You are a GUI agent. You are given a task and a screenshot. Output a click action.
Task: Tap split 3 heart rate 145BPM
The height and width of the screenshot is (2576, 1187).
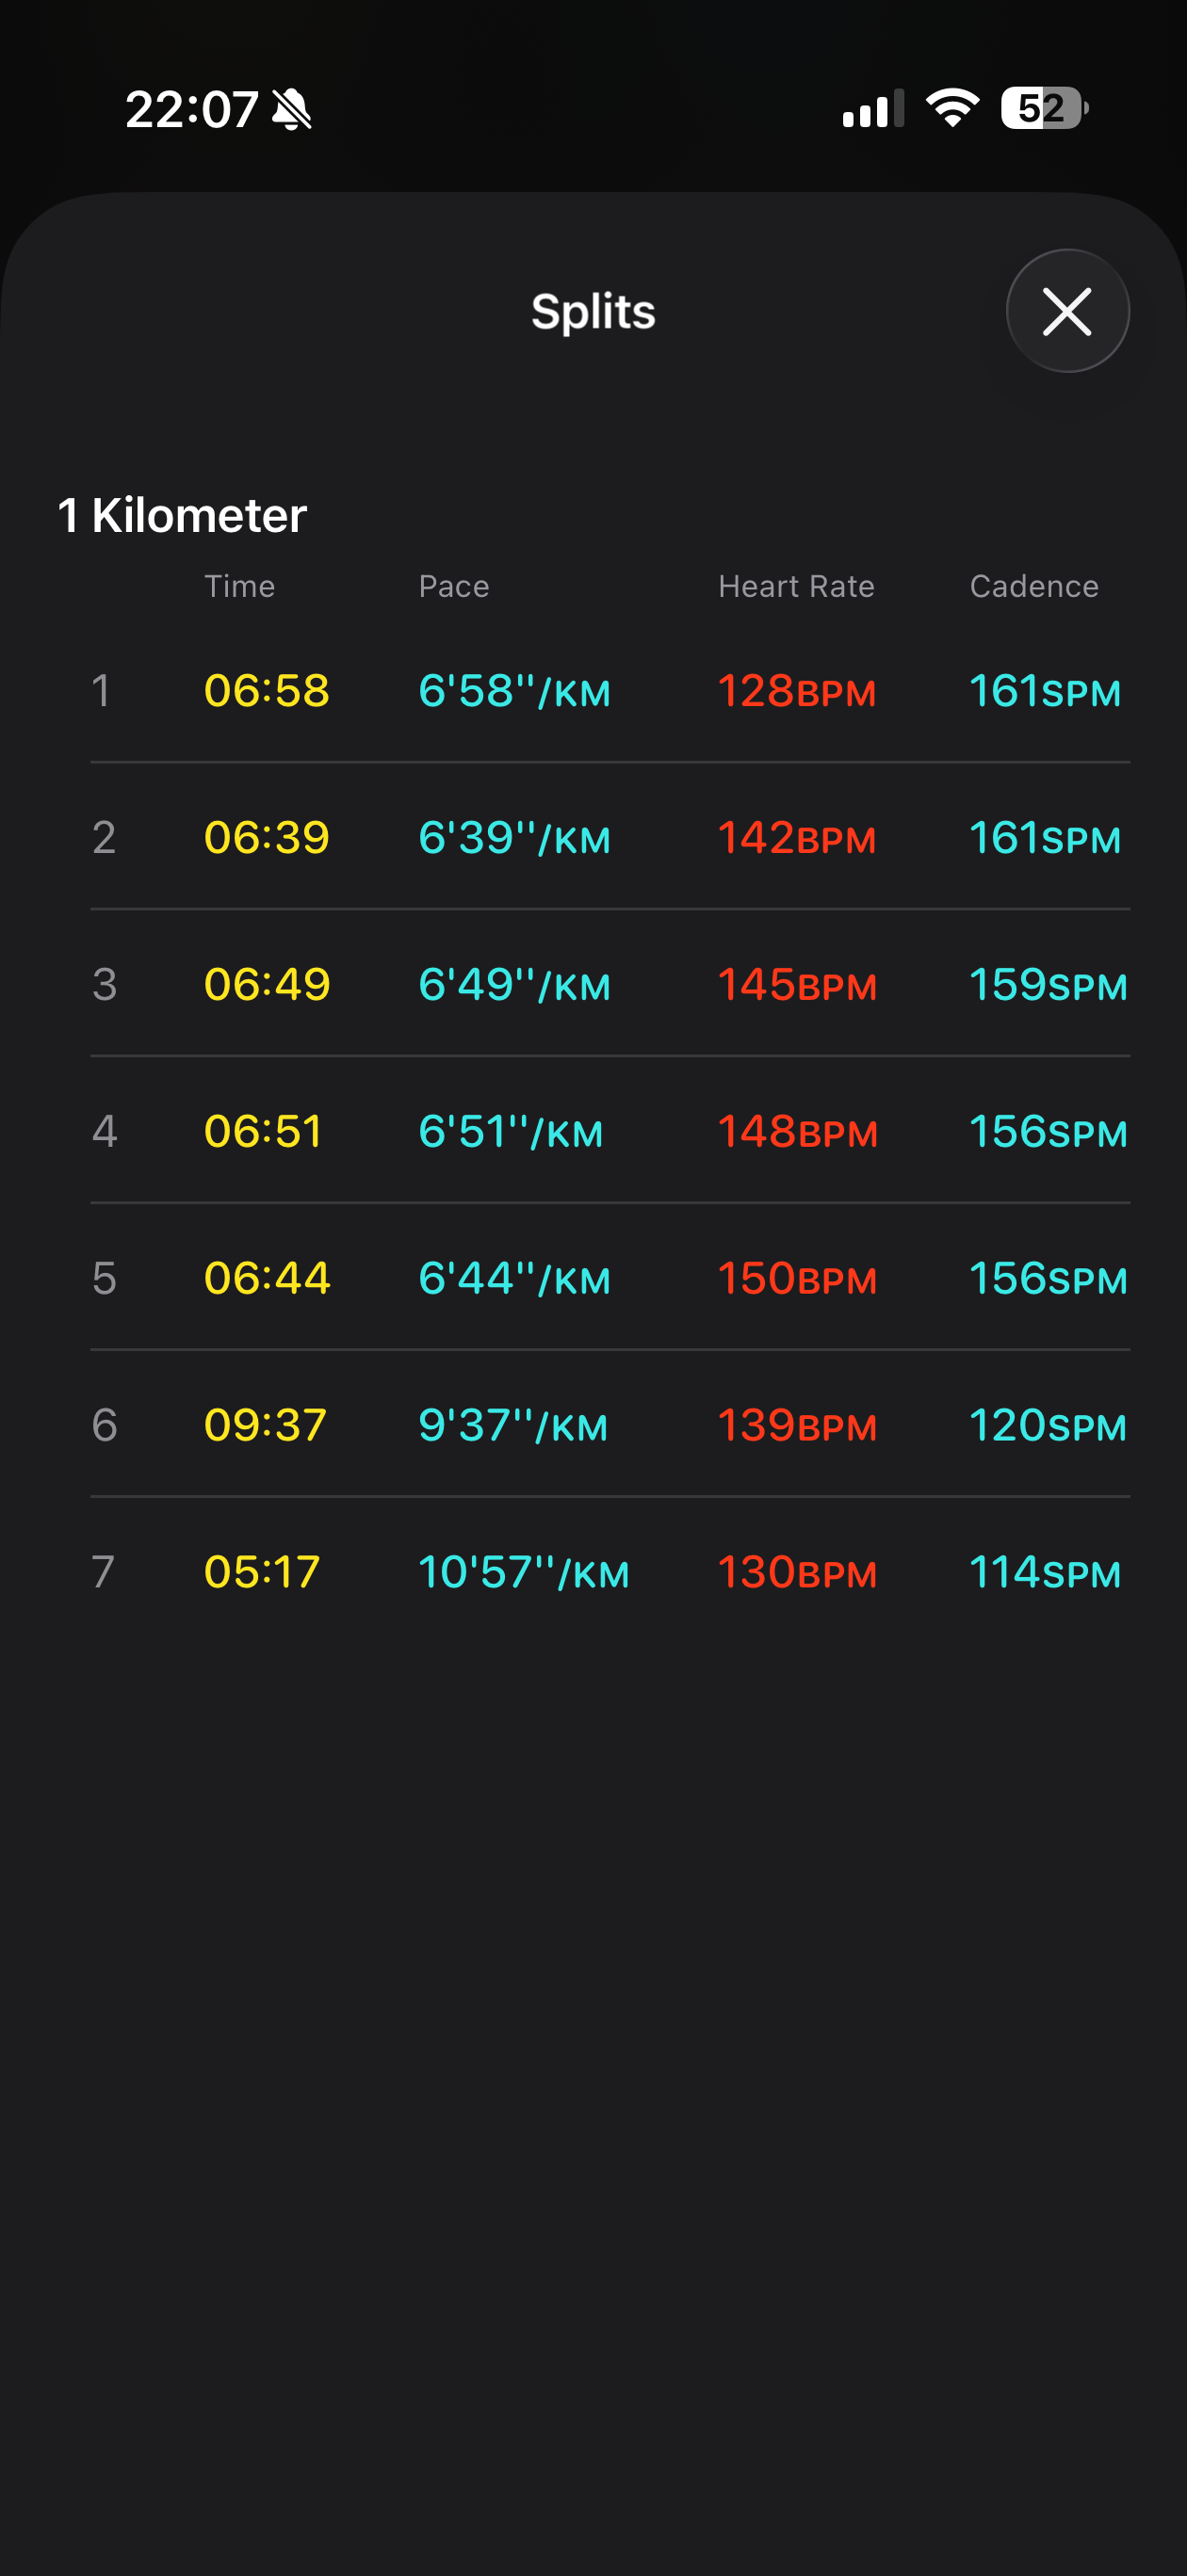click(797, 985)
